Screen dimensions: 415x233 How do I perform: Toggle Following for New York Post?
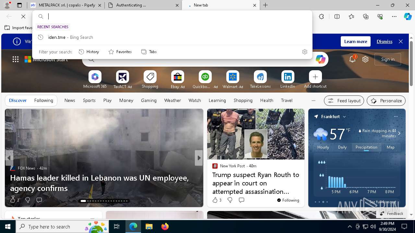288,200
